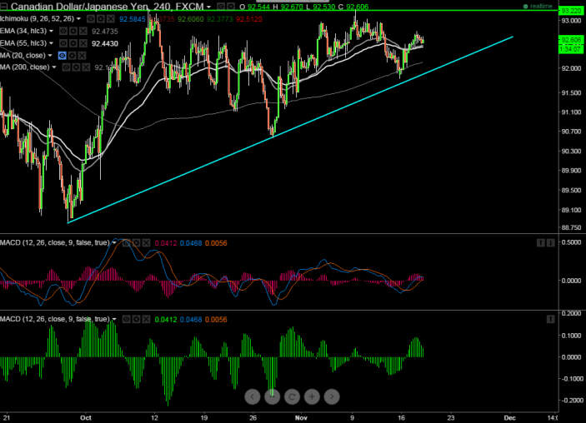Expand lower MACD pane indicator dropdown arrow
Viewport: 586px width, 423px height.
pos(114,319)
